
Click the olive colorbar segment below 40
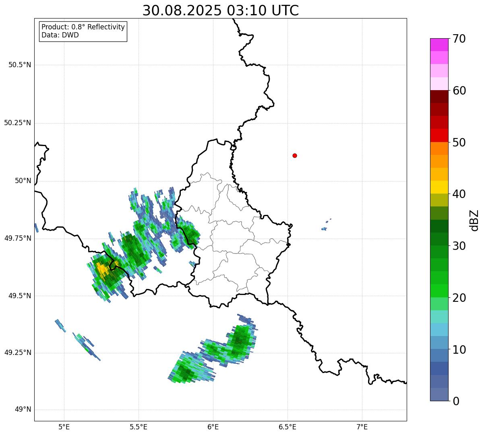coord(439,200)
